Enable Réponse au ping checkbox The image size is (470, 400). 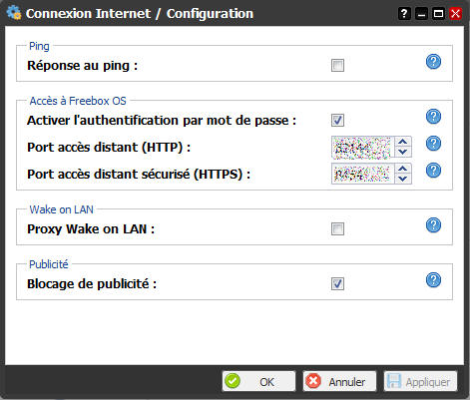coord(337,65)
